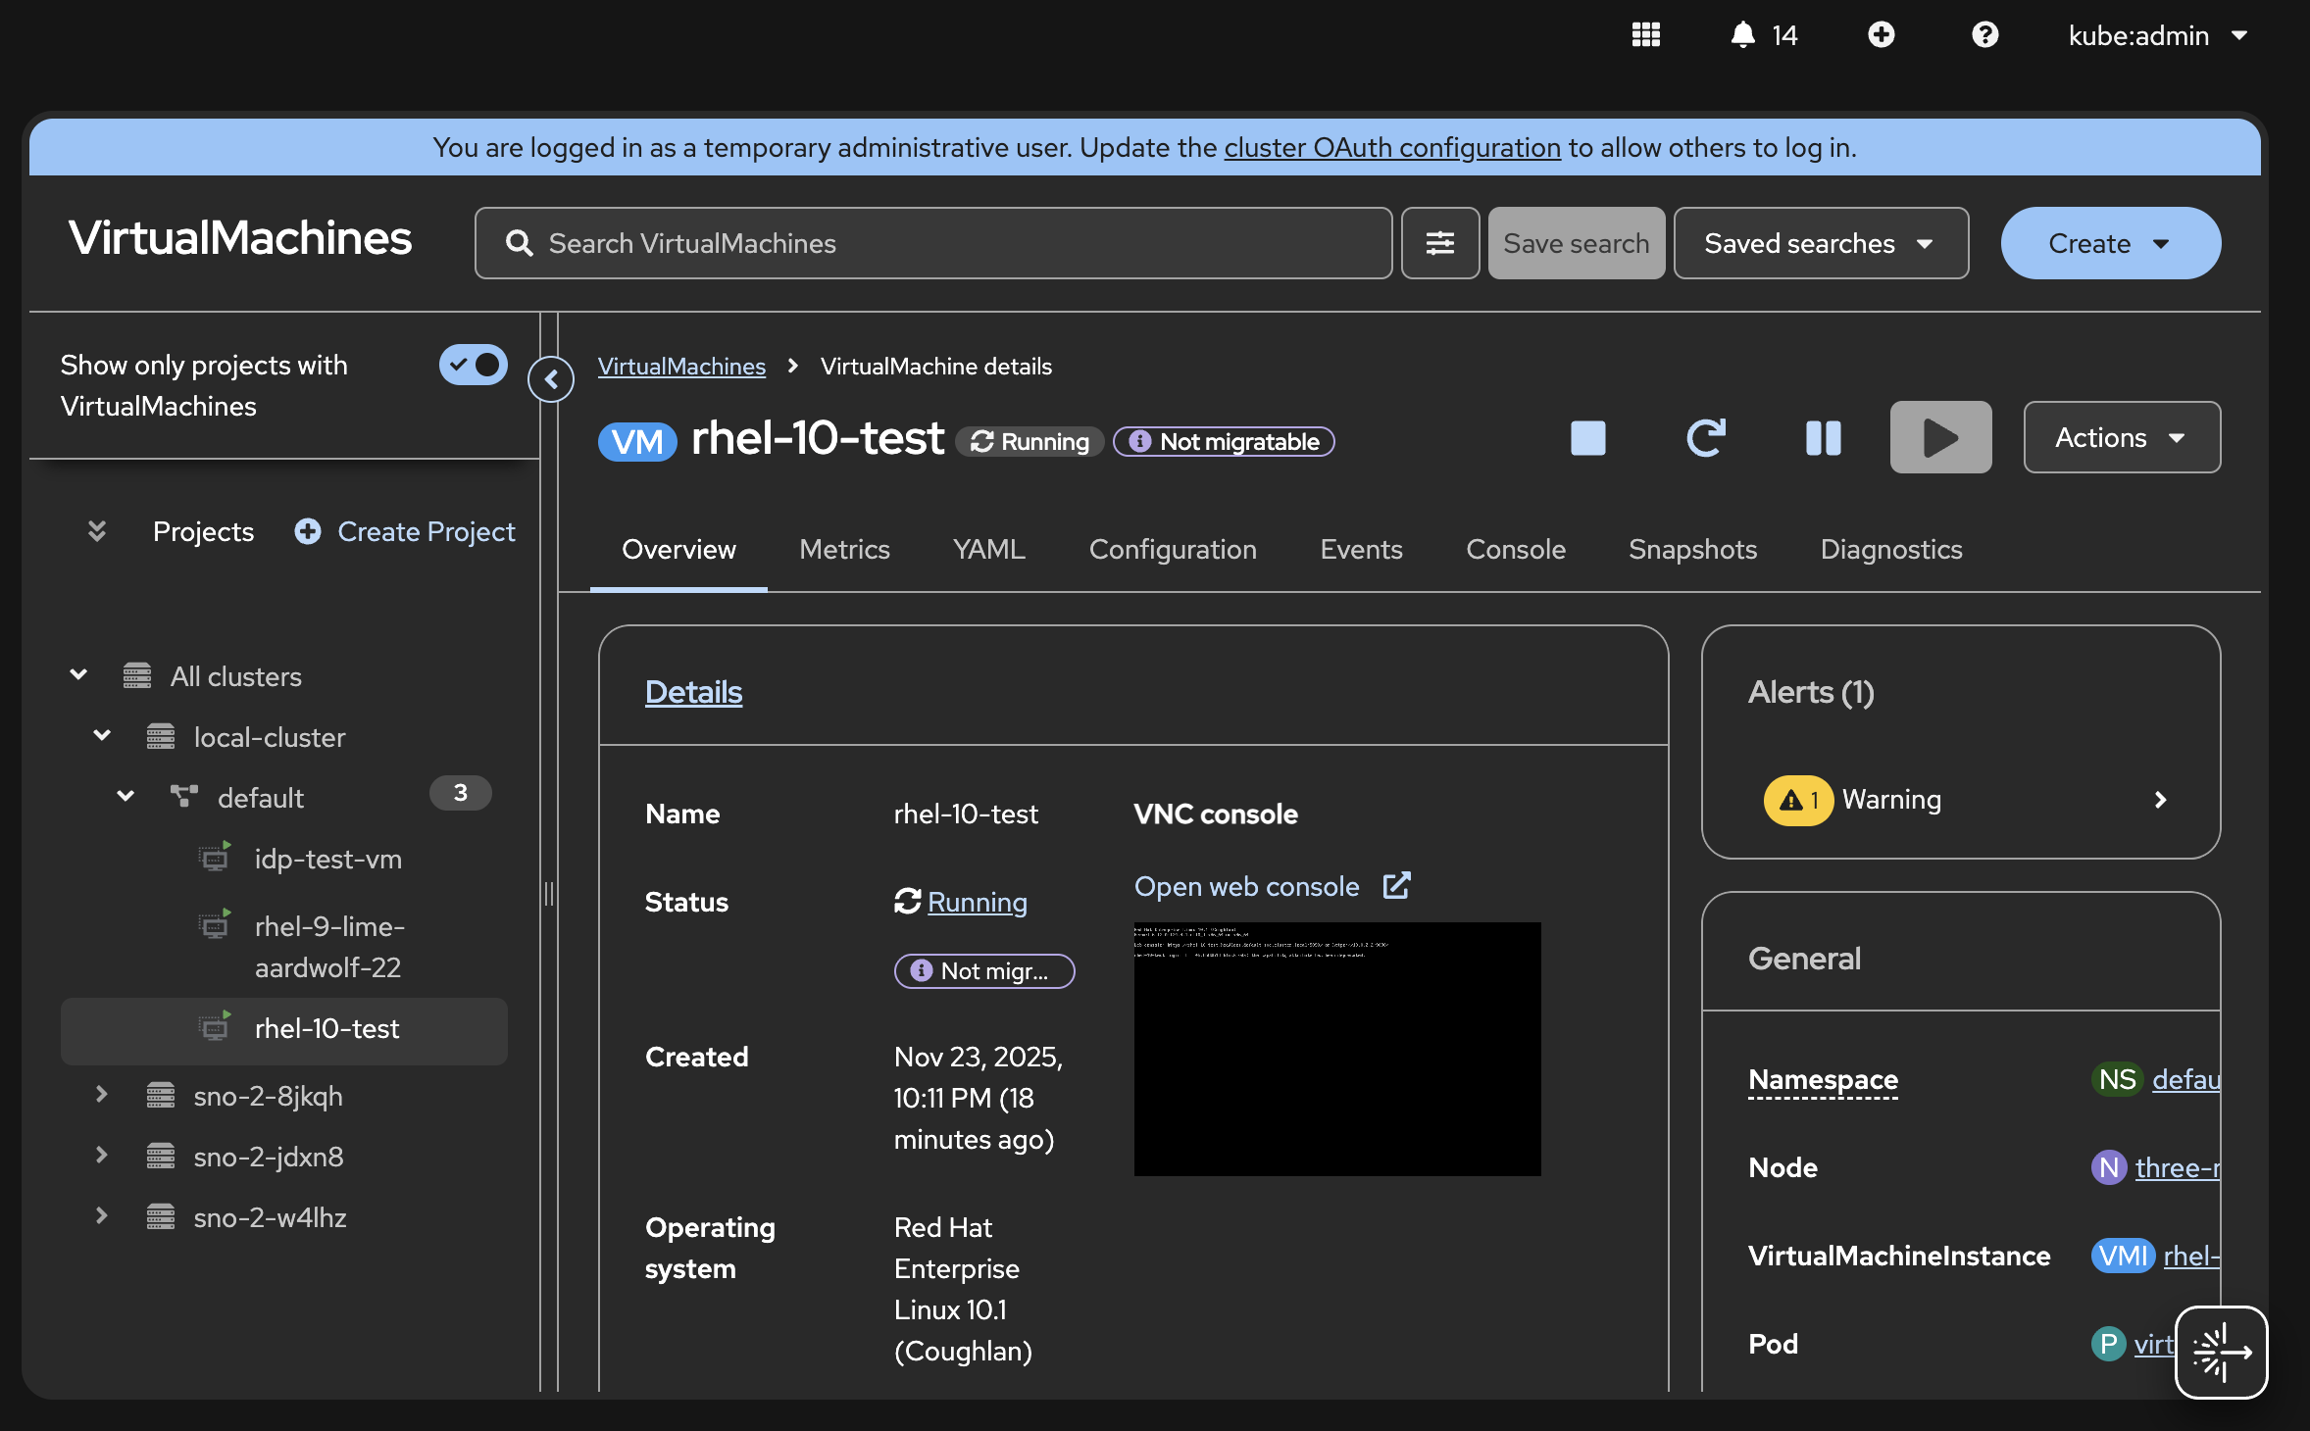Toggle show only projects with VirtualMachines
Screen dimensions: 2310x1431
[x=474, y=365]
